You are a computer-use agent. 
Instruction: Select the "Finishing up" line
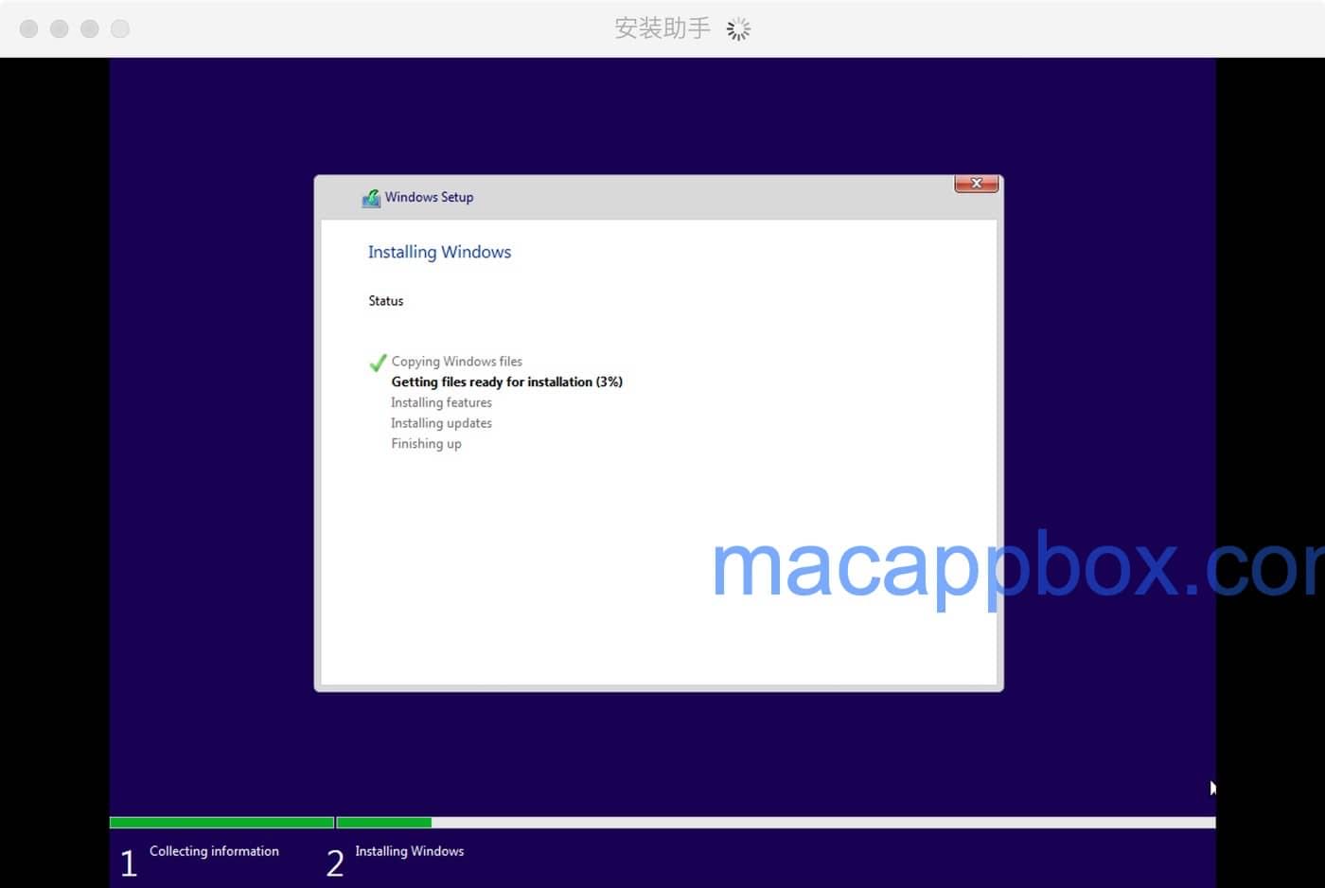tap(427, 444)
